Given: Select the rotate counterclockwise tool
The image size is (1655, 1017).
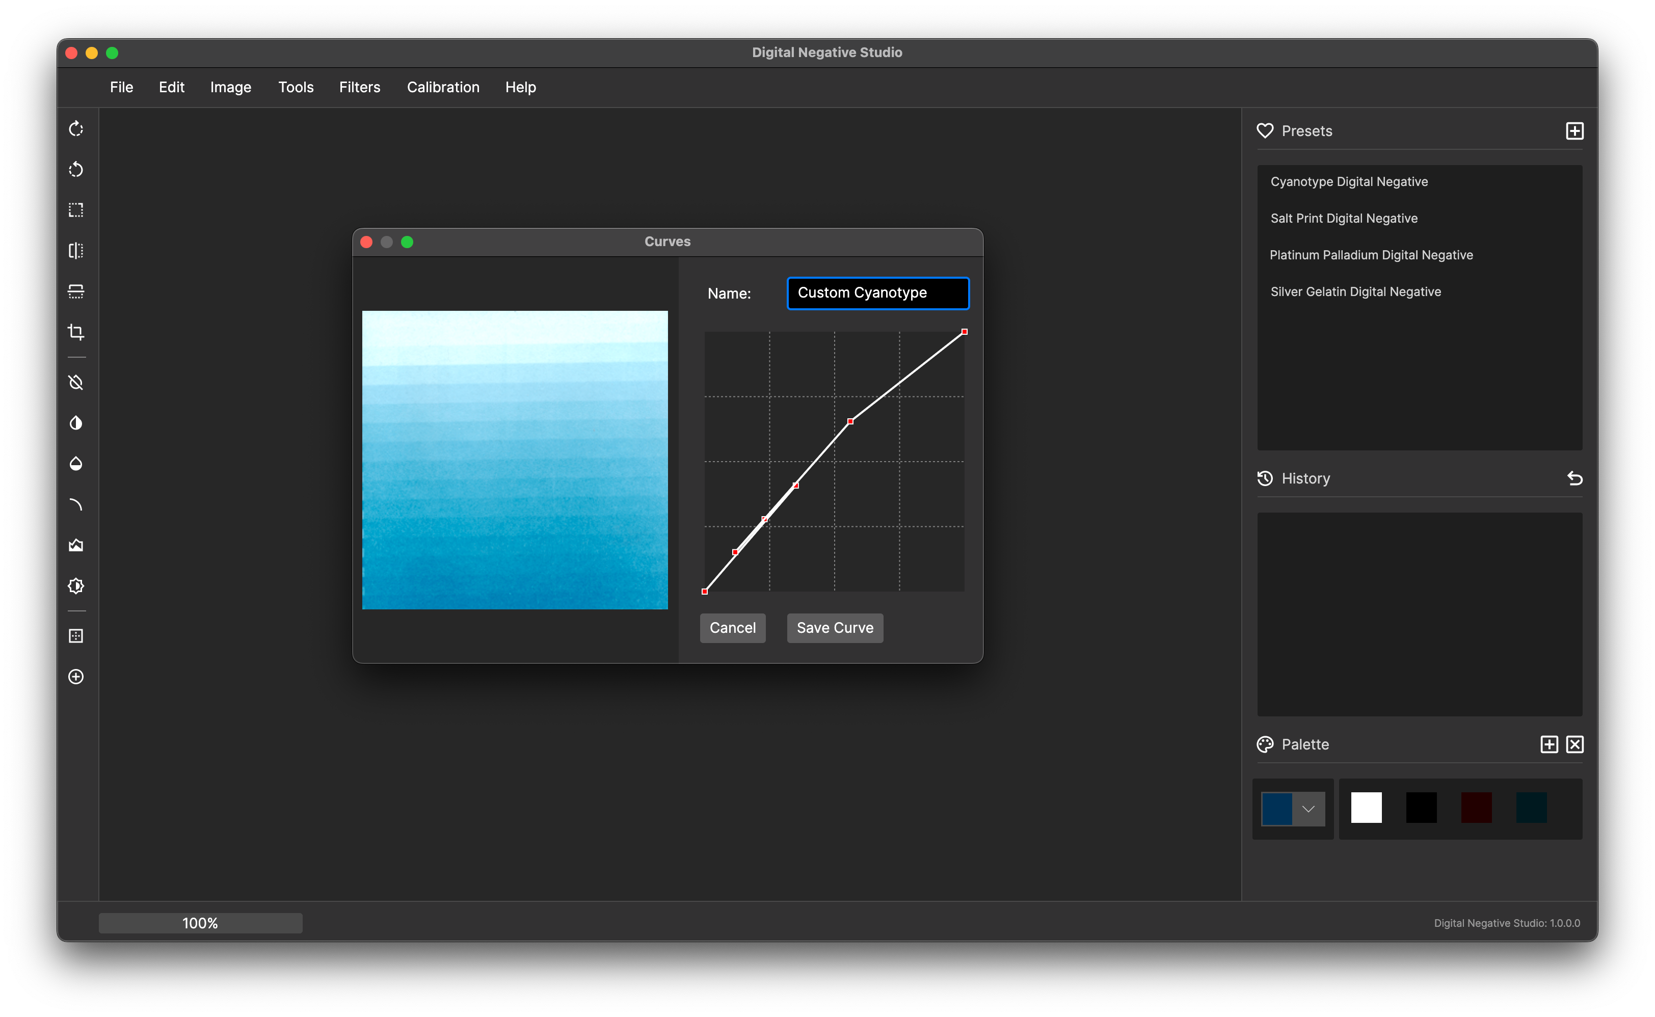Looking at the screenshot, I should pos(76,170).
